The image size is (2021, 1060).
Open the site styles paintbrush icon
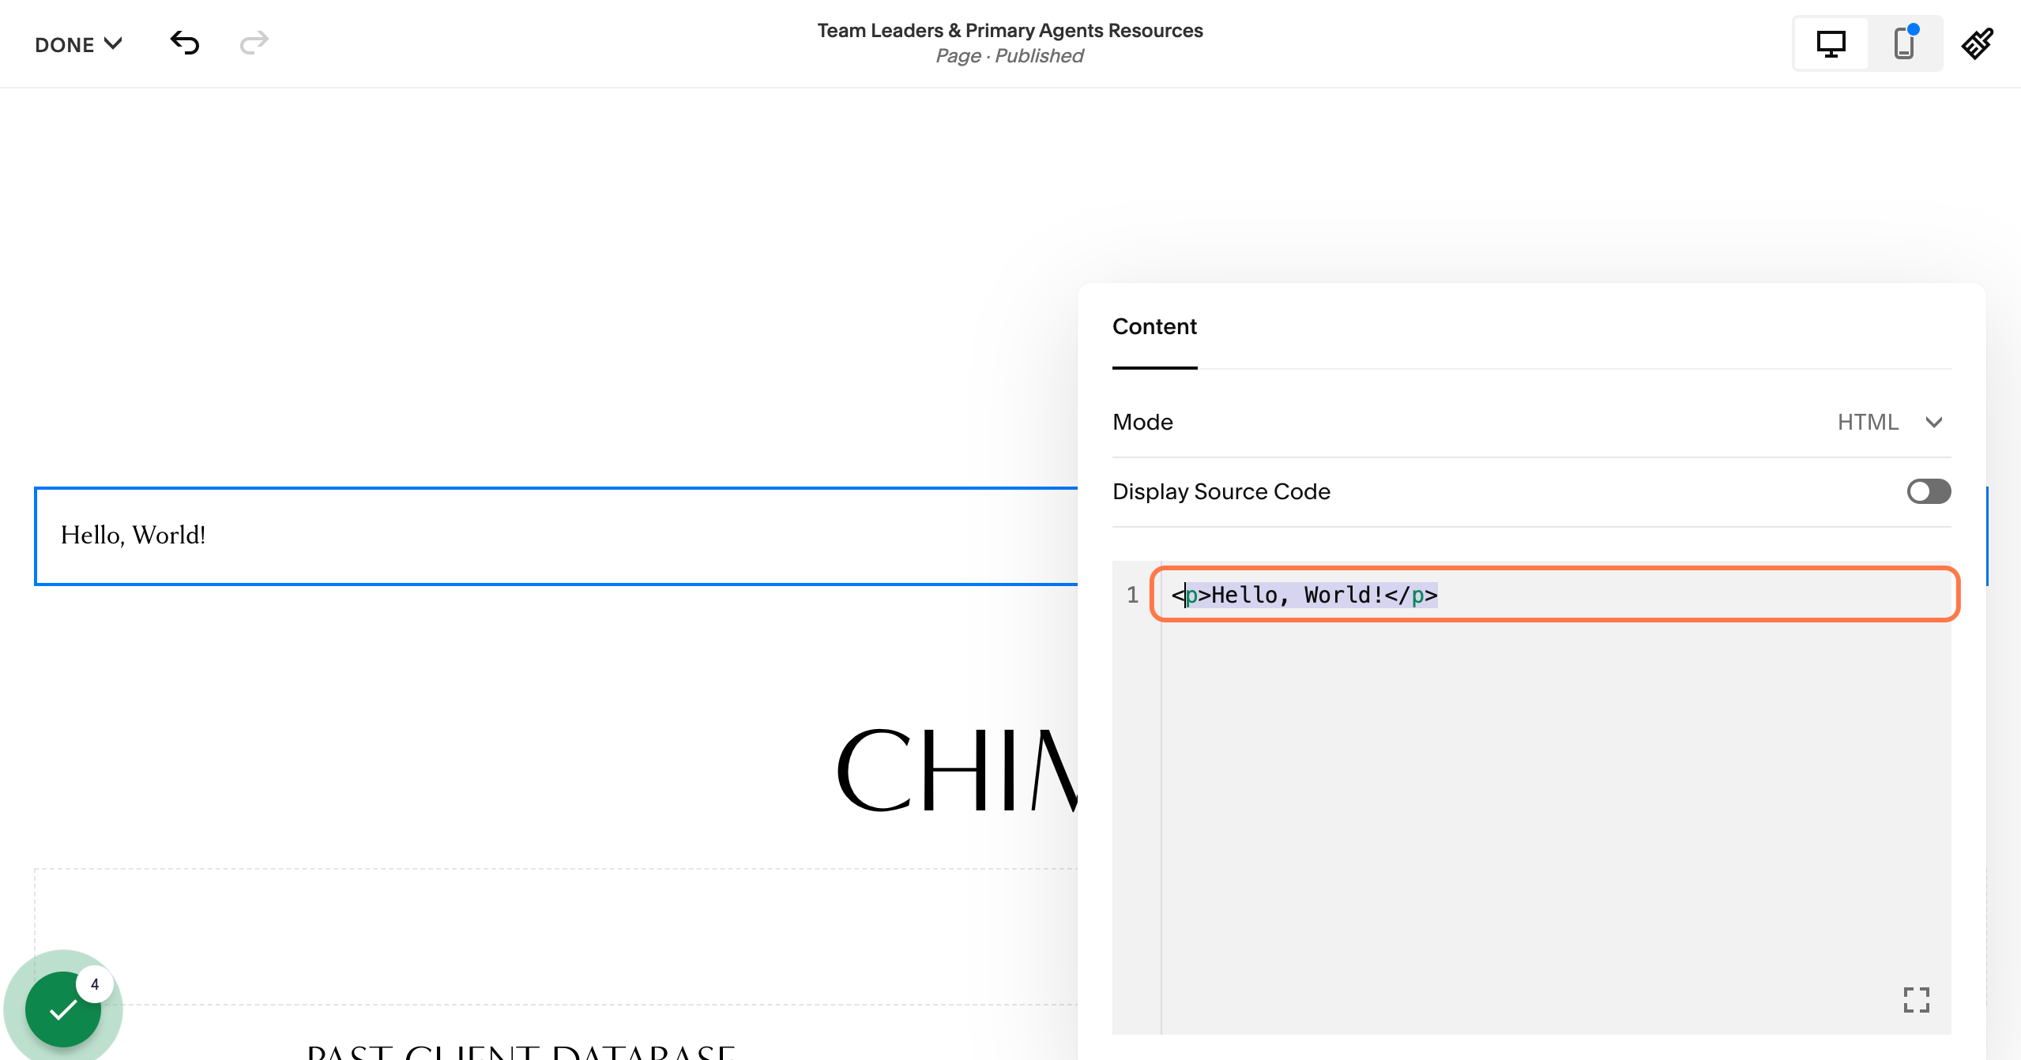(x=1978, y=43)
